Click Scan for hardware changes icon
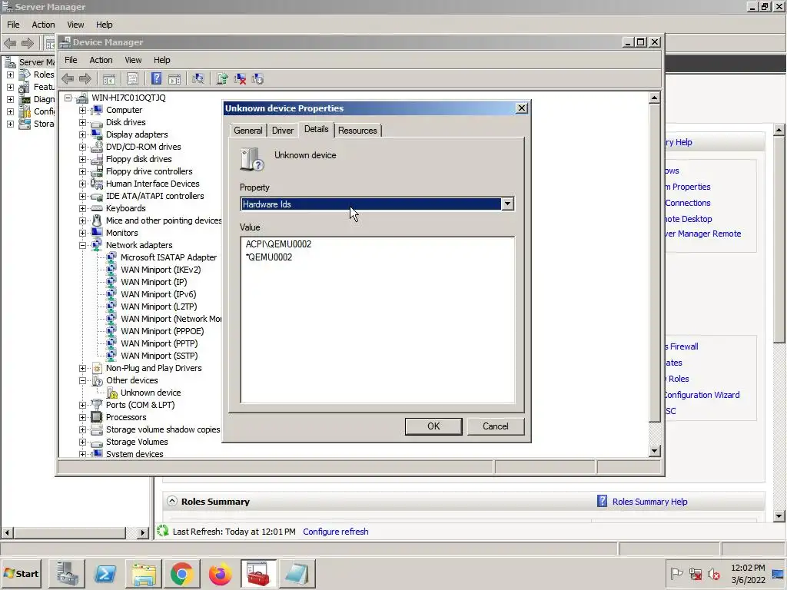The height and width of the screenshot is (590, 787). (x=198, y=79)
